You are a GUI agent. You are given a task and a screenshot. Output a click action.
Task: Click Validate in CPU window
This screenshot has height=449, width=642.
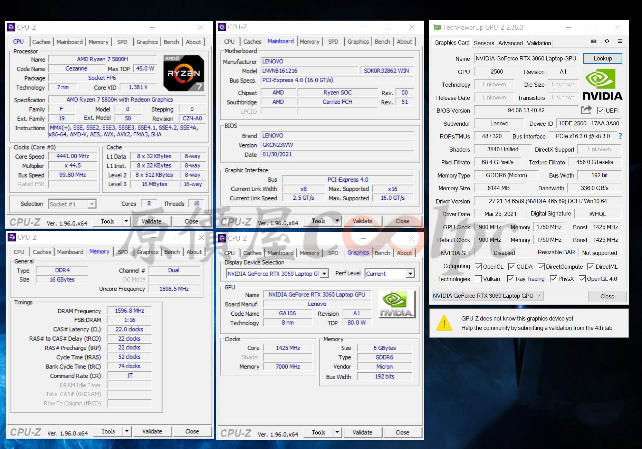(151, 221)
